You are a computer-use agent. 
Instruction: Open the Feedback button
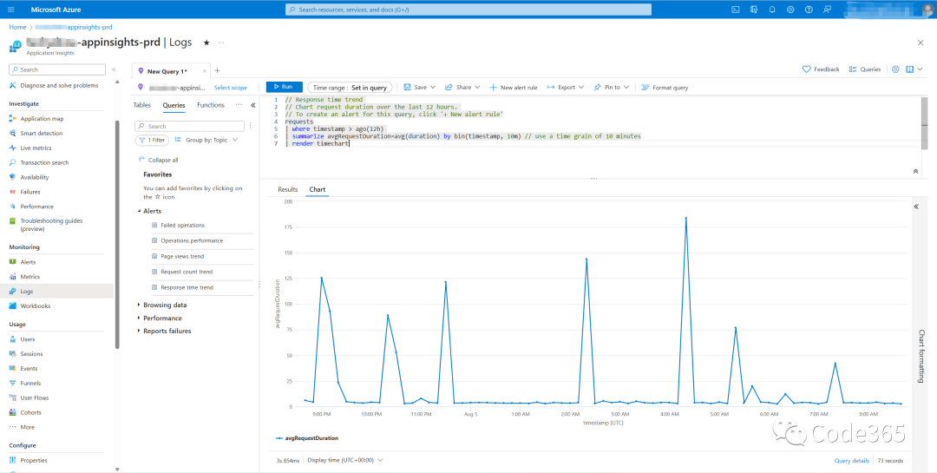[x=821, y=69]
